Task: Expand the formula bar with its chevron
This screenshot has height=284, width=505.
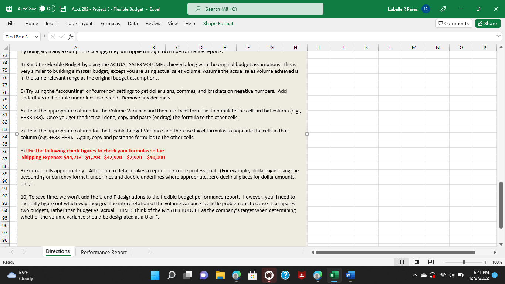Action: 499,36
